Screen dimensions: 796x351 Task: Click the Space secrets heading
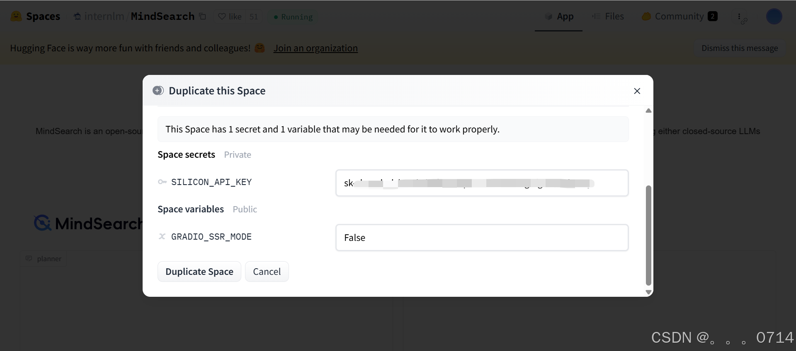point(187,154)
